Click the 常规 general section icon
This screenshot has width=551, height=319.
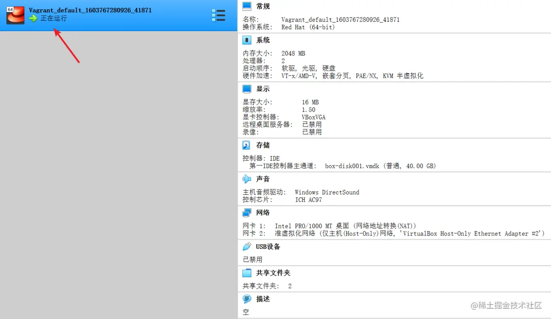(247, 6)
